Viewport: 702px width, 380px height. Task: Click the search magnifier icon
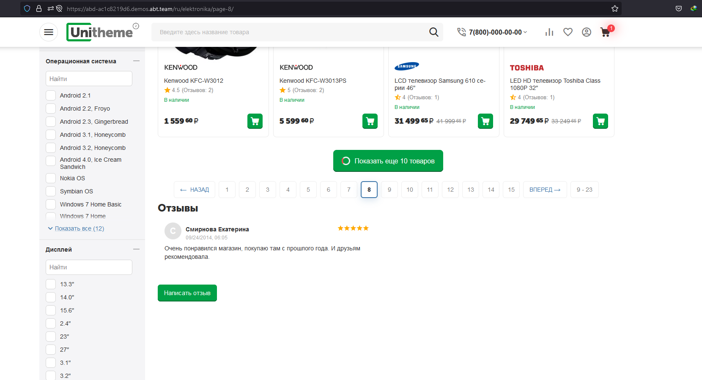(434, 32)
